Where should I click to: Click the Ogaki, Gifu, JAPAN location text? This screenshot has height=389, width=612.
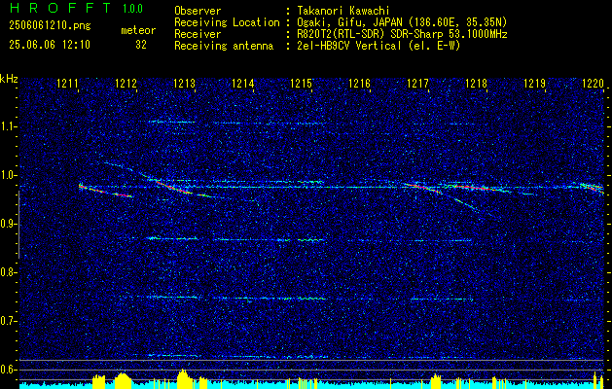coord(402,22)
